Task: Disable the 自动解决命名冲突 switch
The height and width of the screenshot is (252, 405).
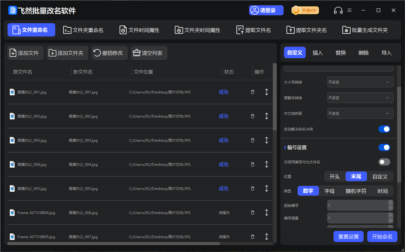Action: [384, 129]
